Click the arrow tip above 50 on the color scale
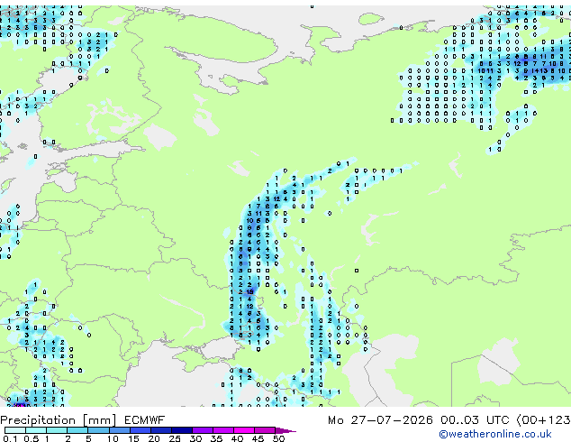The image size is (571, 442). [285, 430]
